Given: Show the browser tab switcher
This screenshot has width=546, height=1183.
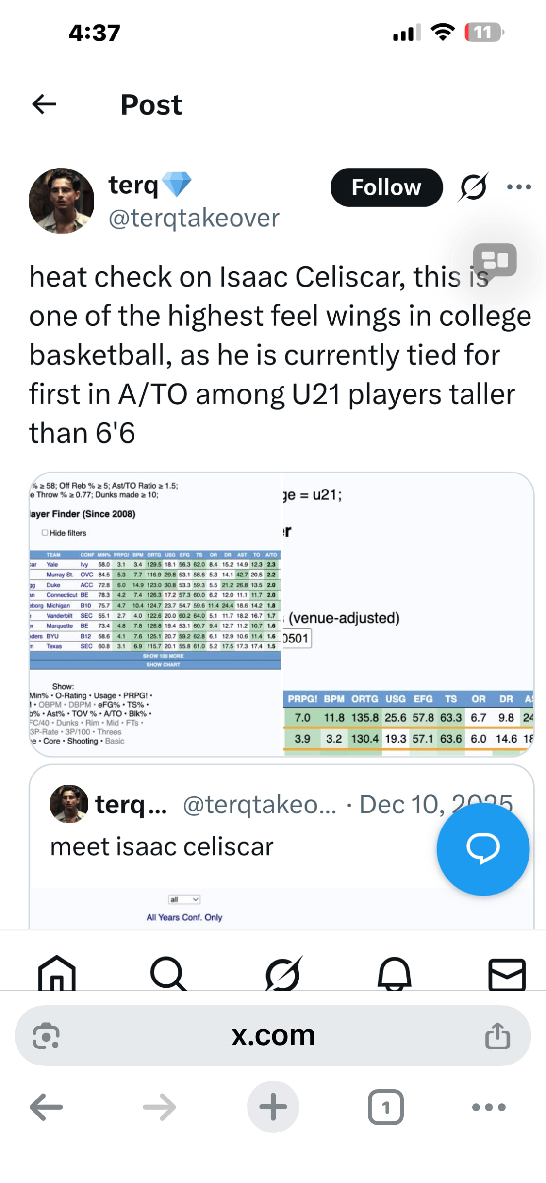Looking at the screenshot, I should [386, 1107].
